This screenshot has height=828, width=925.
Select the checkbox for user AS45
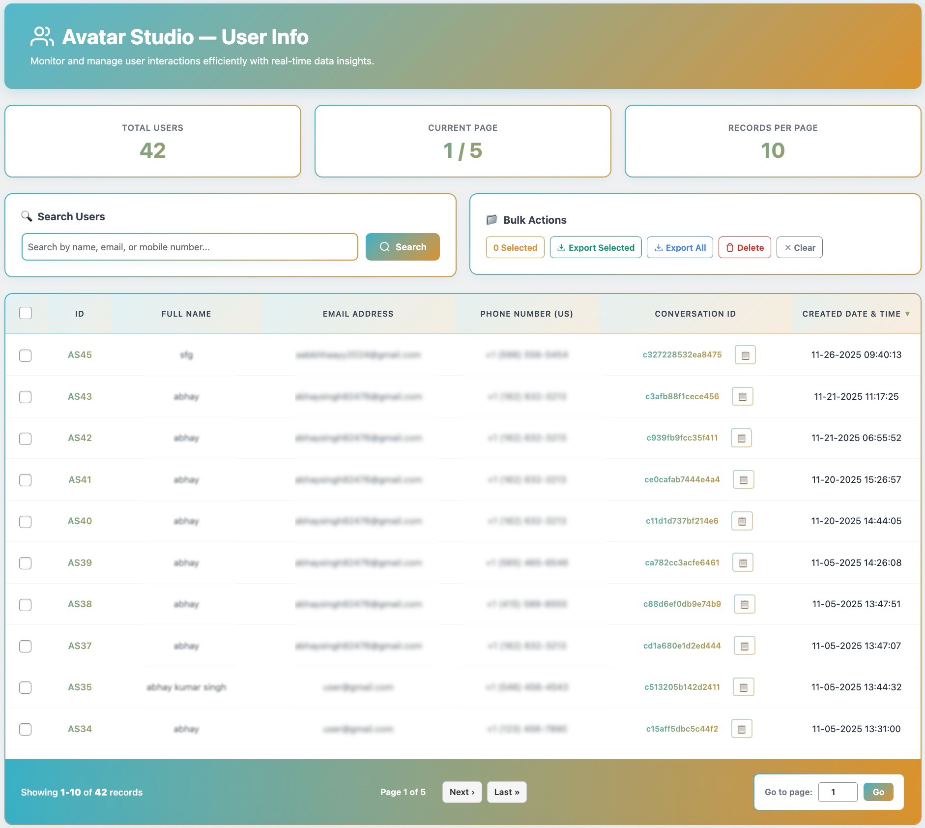pos(26,355)
